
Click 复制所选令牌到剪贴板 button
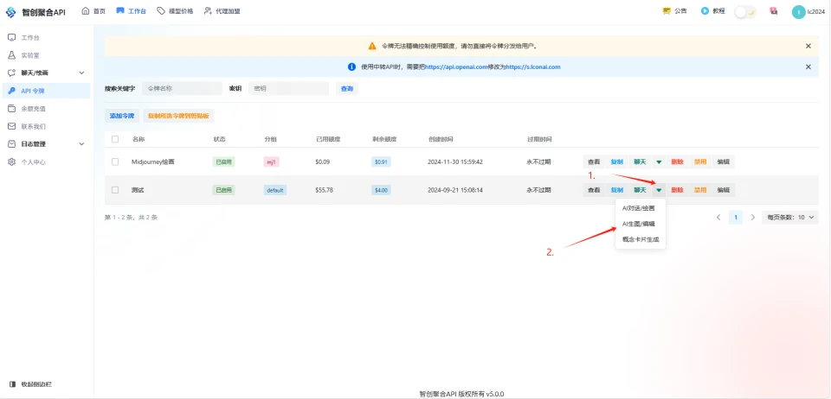178,116
